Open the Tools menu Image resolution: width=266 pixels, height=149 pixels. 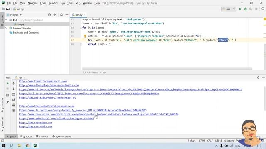70,3
